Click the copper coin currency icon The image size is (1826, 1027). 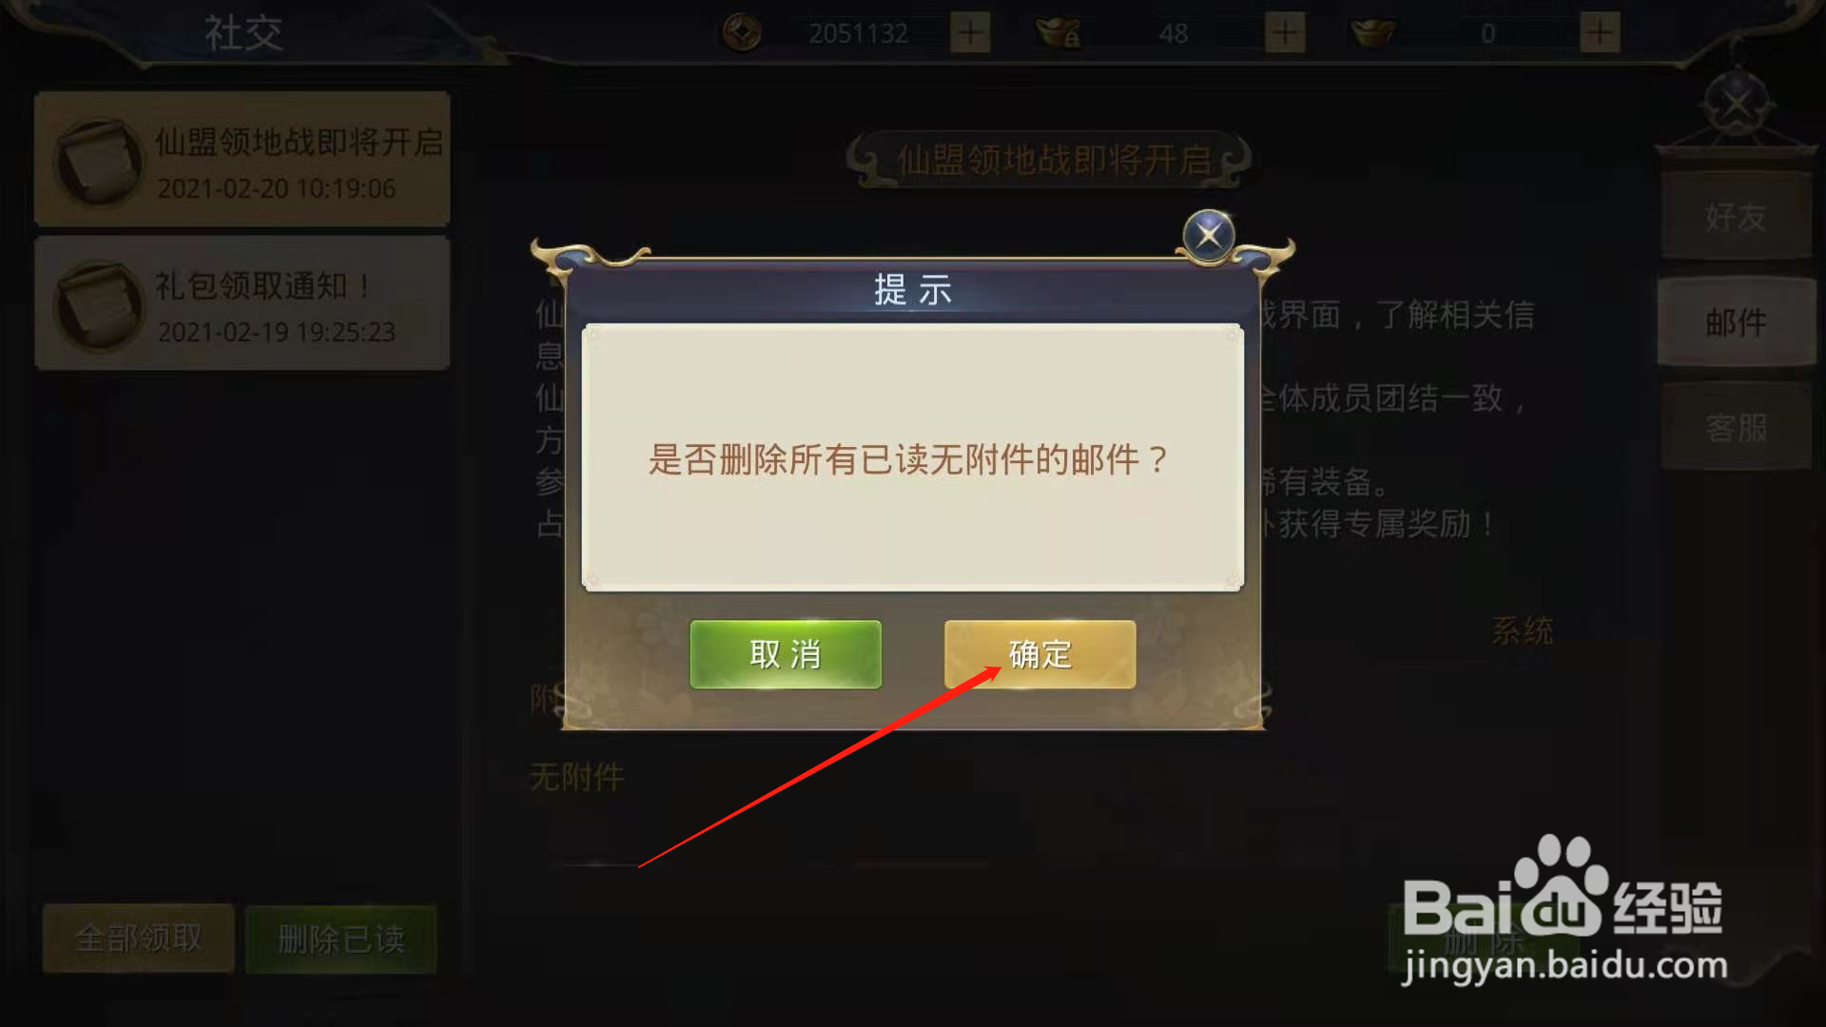click(x=742, y=33)
